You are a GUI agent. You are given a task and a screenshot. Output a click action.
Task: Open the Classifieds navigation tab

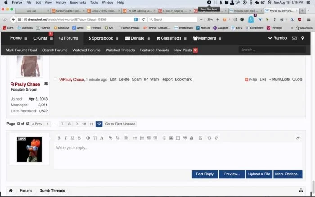(x=169, y=38)
